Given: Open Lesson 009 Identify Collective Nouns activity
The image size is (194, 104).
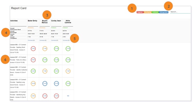Looking at the screenshot, I should coord(19,71).
